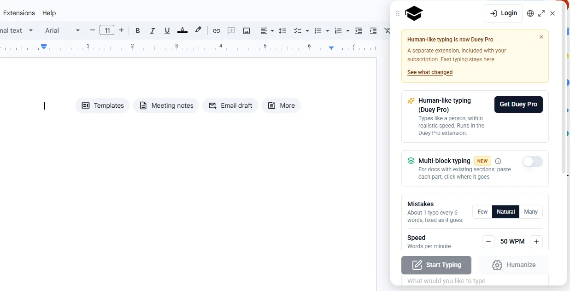Click the Templates chip

pyautogui.click(x=103, y=105)
